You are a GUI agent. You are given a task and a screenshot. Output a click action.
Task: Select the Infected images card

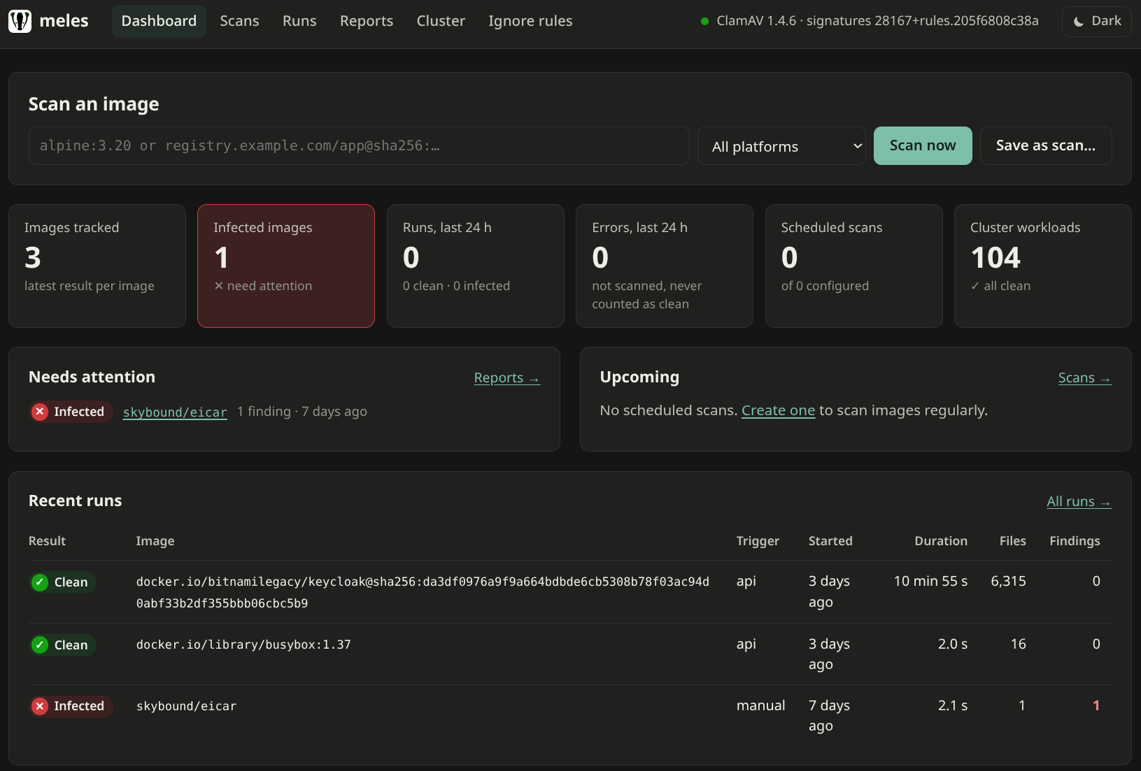[286, 266]
